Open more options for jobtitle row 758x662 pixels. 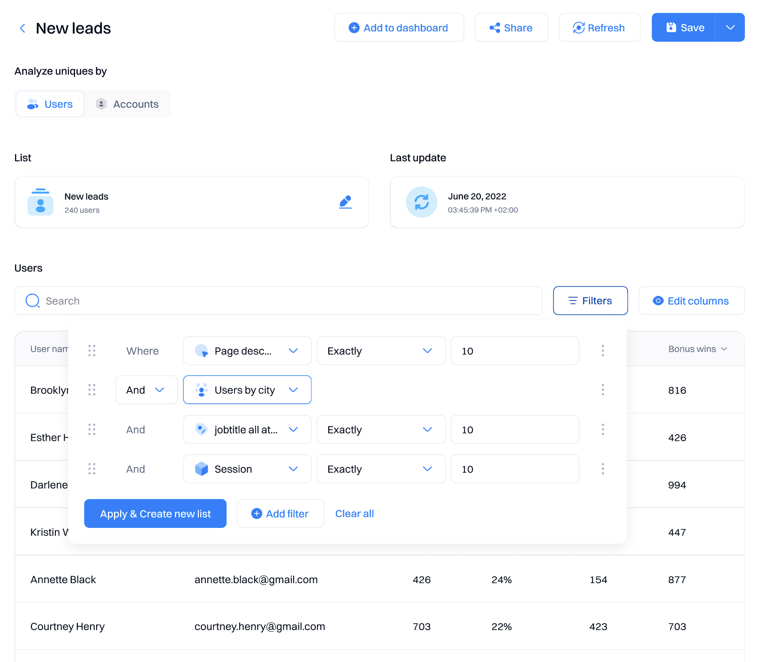(603, 429)
